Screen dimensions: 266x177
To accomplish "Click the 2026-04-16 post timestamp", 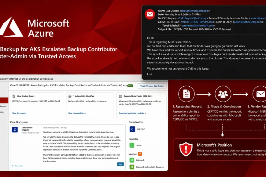I will pos(55,128).
